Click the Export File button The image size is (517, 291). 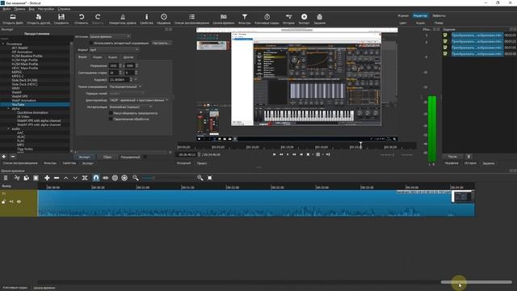(x=84, y=157)
